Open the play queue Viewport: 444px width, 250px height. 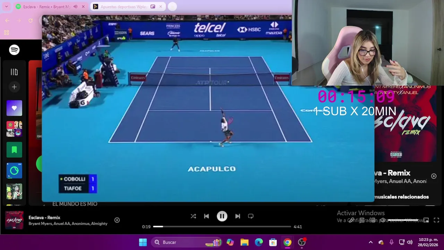362,220
